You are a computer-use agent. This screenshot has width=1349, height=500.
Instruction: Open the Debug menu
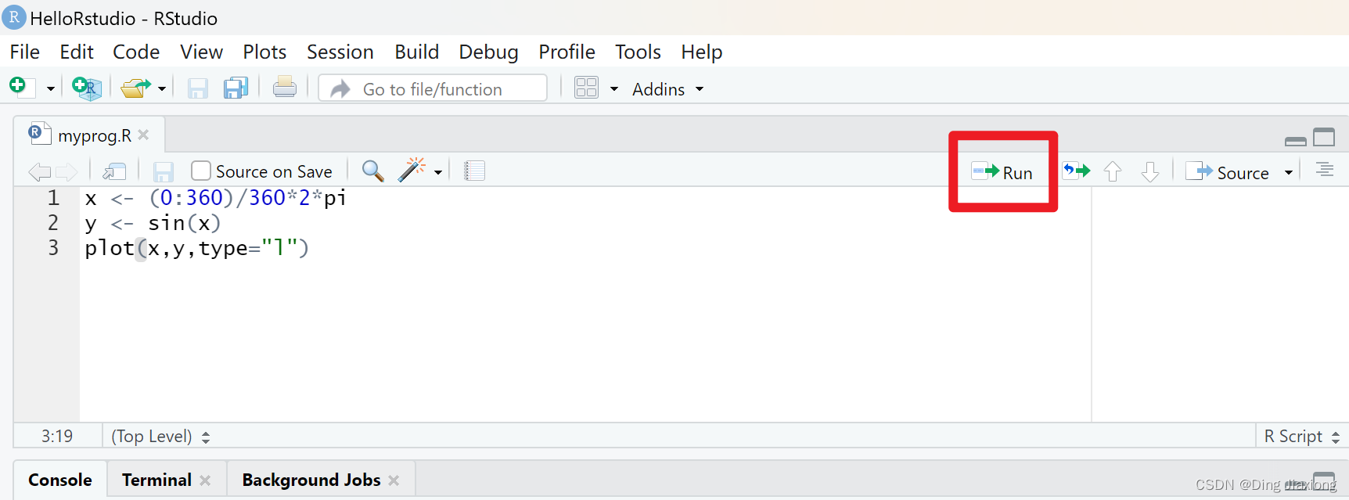point(488,52)
